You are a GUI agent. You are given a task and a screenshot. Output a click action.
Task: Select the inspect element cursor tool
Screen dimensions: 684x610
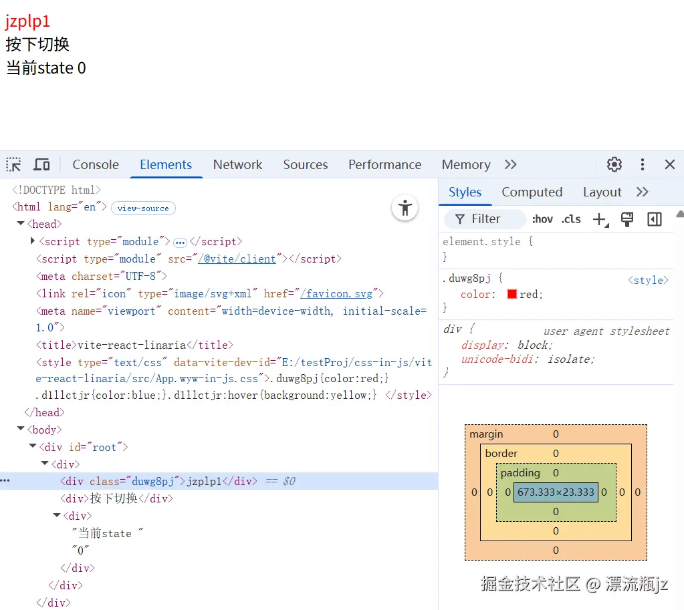click(12, 164)
